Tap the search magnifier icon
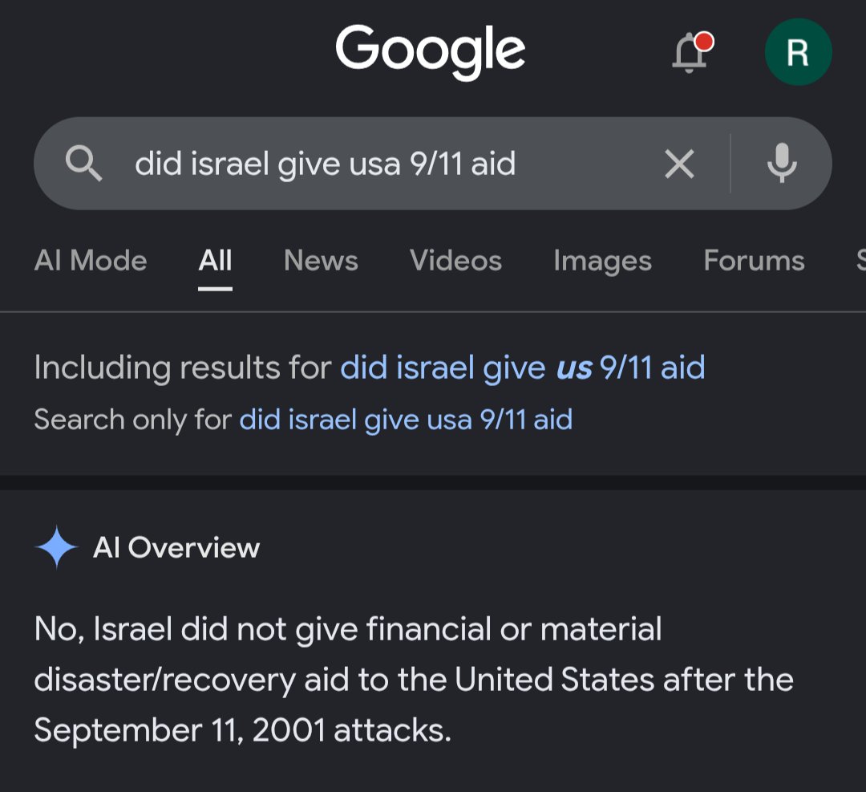 tap(83, 164)
